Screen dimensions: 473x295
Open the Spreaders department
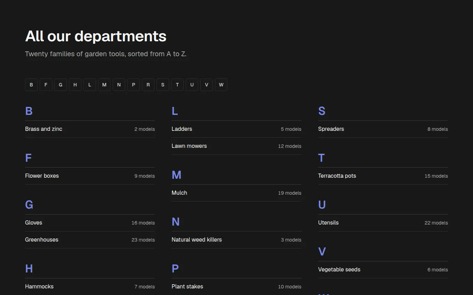(383, 129)
